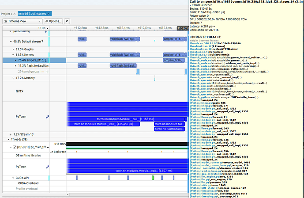Click the horizontal scrollbar track below the timeline
The width and height of the screenshot is (304, 198).
[128, 195]
